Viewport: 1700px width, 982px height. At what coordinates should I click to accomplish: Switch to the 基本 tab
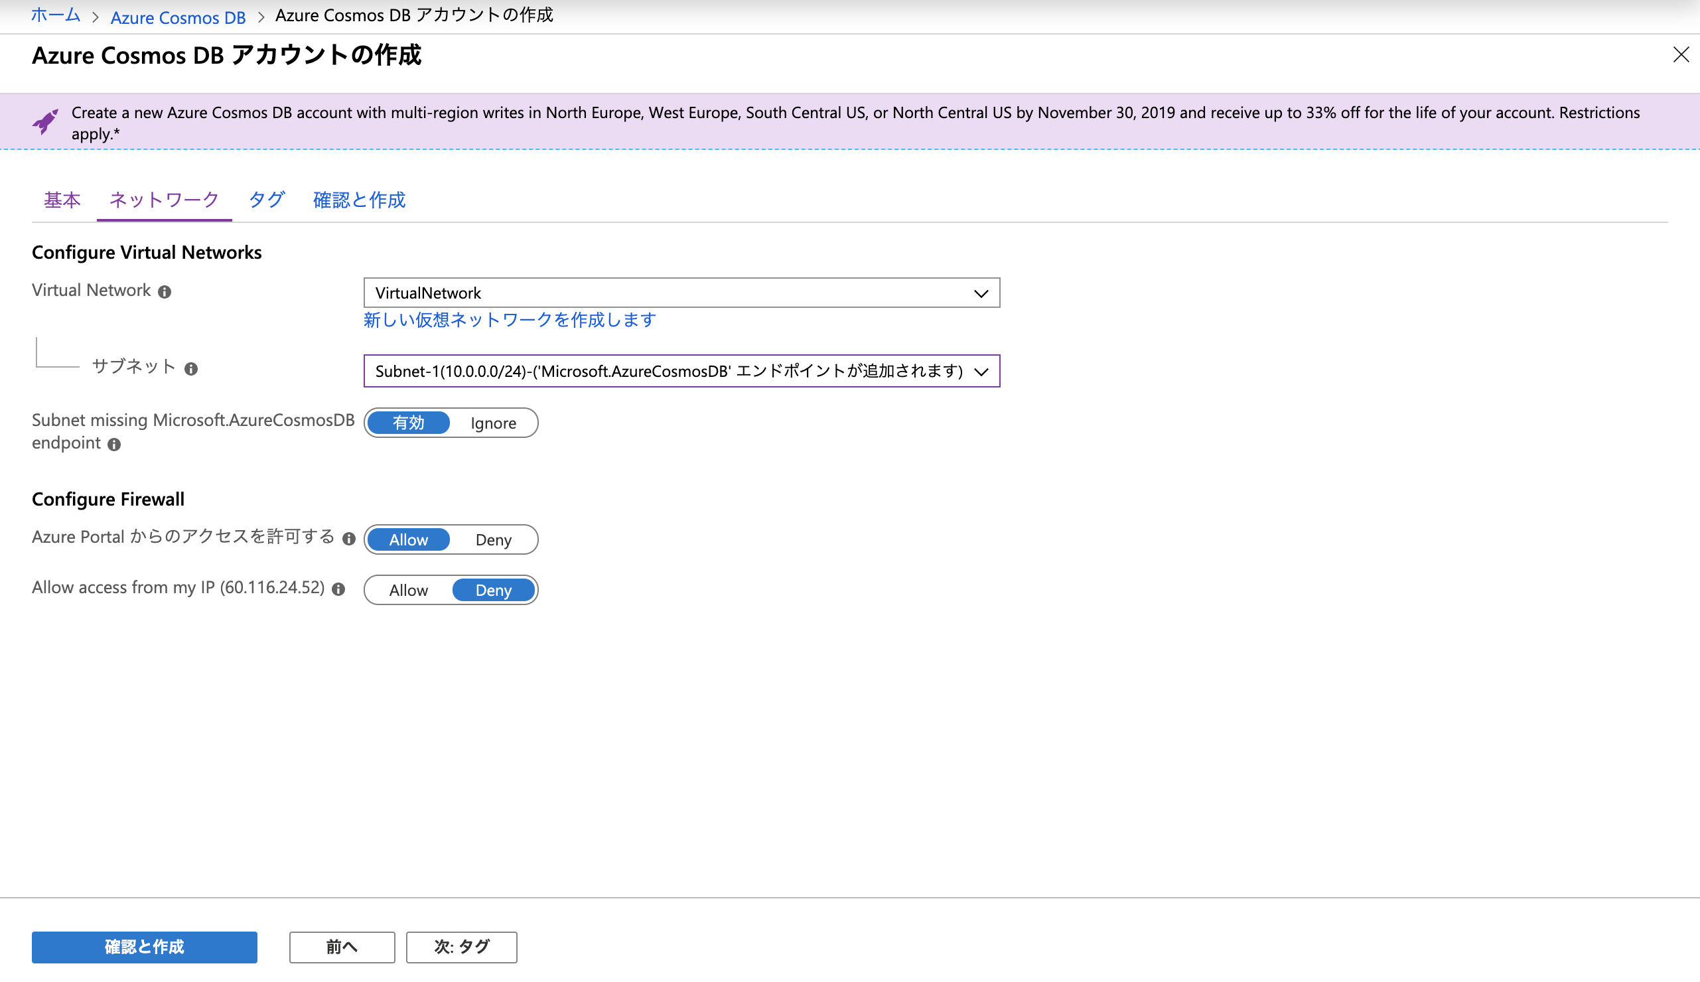pyautogui.click(x=62, y=200)
